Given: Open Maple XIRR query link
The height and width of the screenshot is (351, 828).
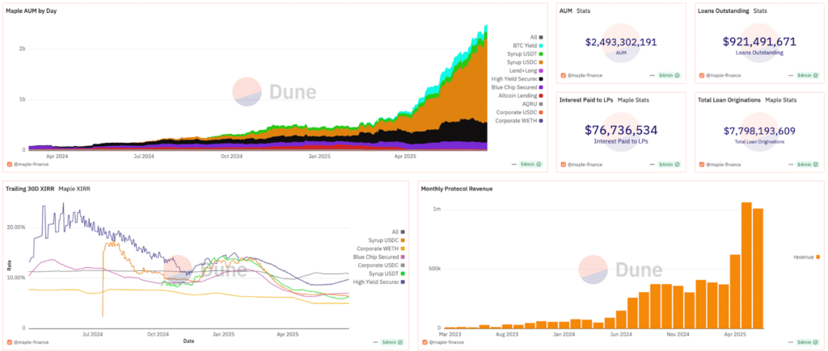Looking at the screenshot, I should (74, 189).
